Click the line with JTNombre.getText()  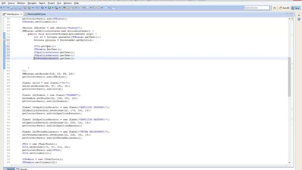[x=48, y=49]
